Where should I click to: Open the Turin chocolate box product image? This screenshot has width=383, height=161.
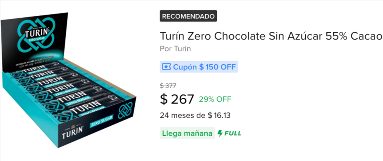tap(68, 80)
